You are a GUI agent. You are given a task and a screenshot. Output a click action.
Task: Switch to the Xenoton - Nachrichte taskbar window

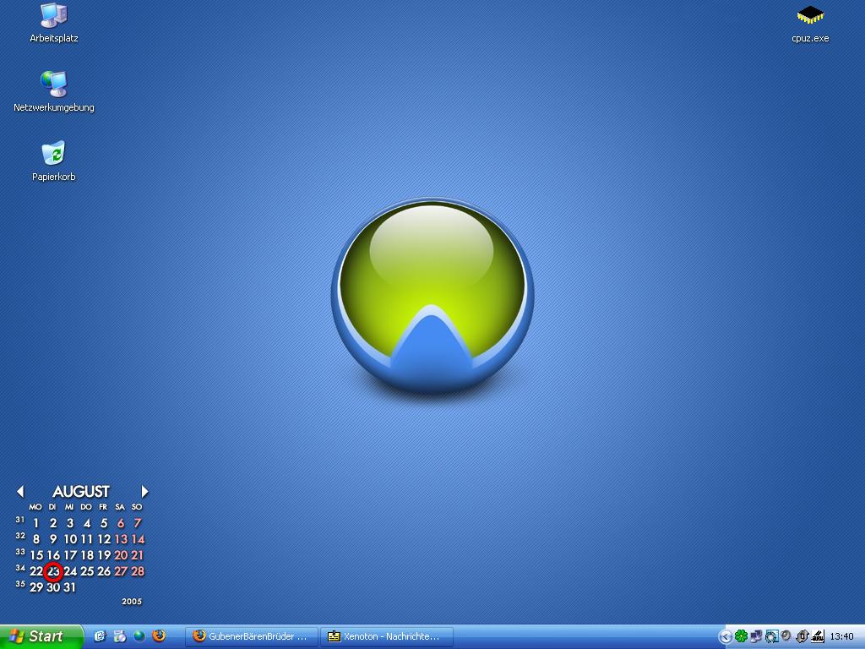387,636
